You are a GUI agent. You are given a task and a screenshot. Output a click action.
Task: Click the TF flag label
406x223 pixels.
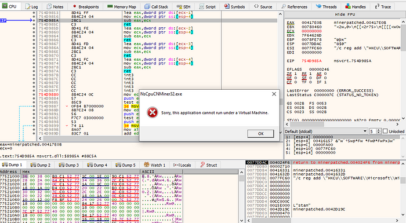tap(304, 82)
